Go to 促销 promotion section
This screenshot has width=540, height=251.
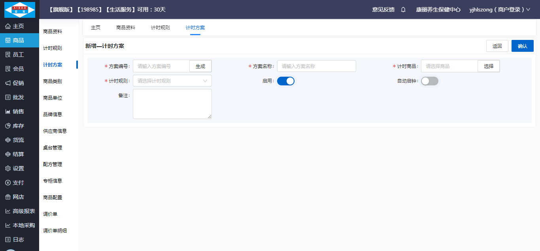19,83
